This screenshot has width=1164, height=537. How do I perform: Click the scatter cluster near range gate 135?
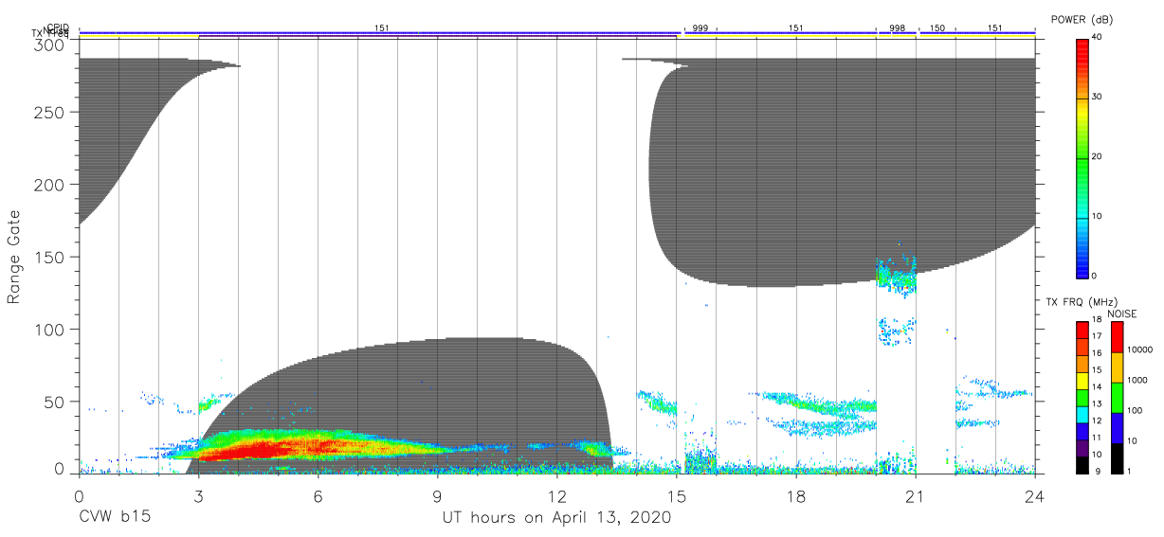(897, 277)
